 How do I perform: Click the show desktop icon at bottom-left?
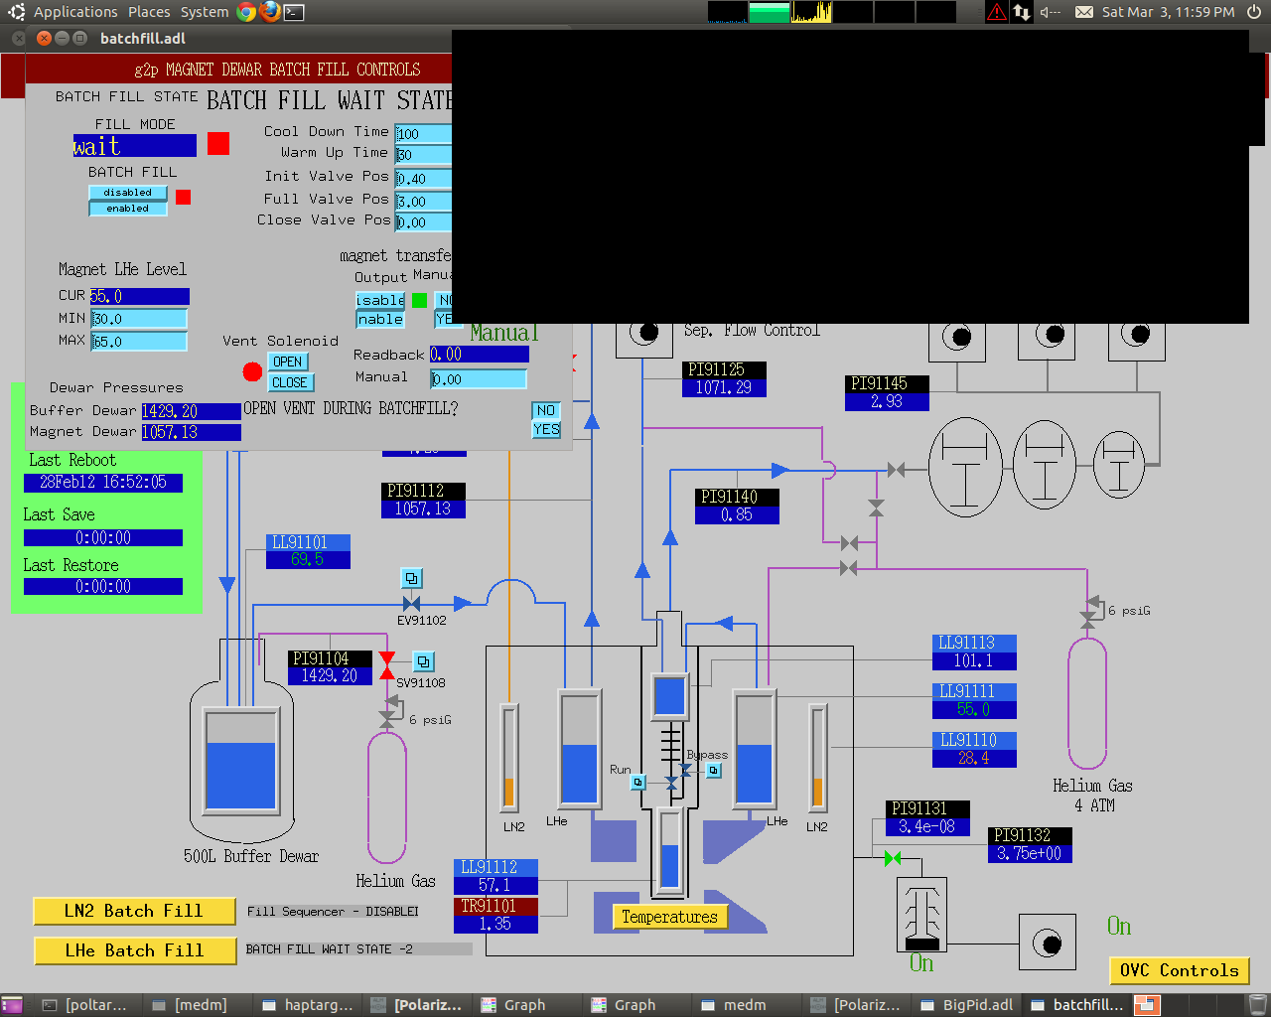(x=12, y=1005)
